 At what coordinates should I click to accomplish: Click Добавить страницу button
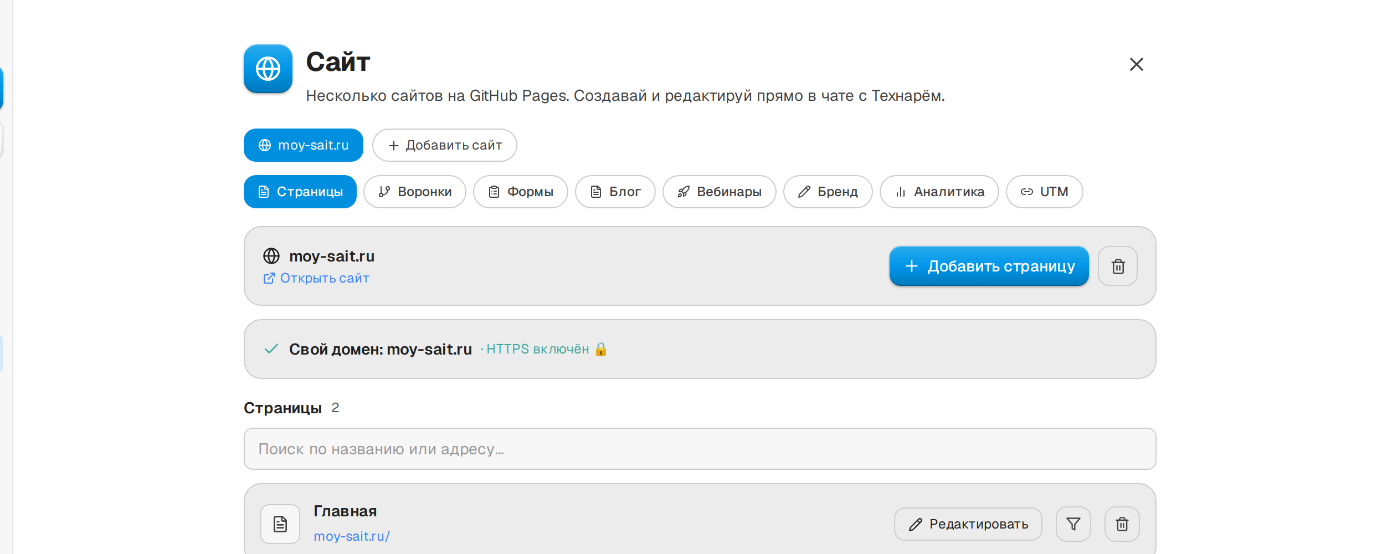[x=989, y=266]
